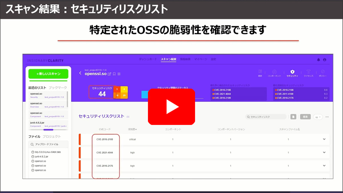Click the スキャンファイル名 column header
This screenshot has height=193, width=343.
[x=289, y=129]
